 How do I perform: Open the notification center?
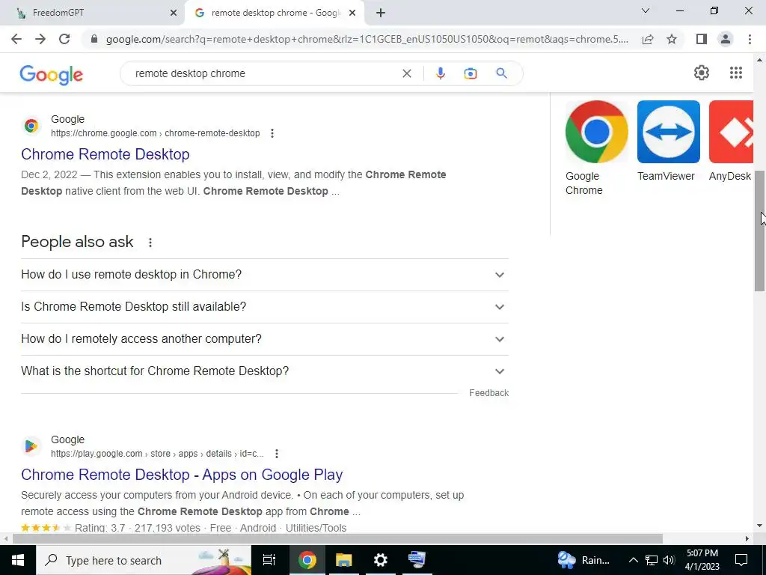pos(741,560)
